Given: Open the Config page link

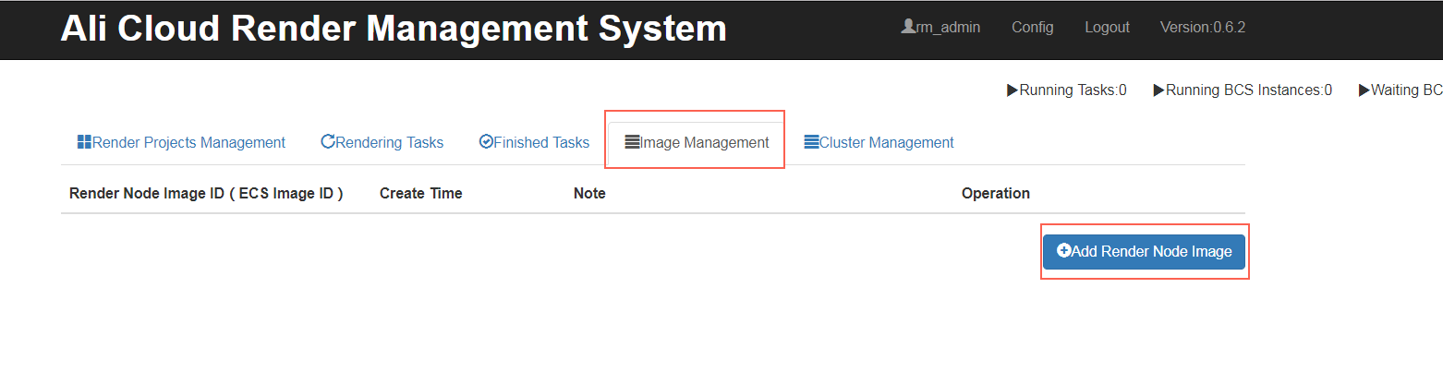Looking at the screenshot, I should [x=1032, y=27].
